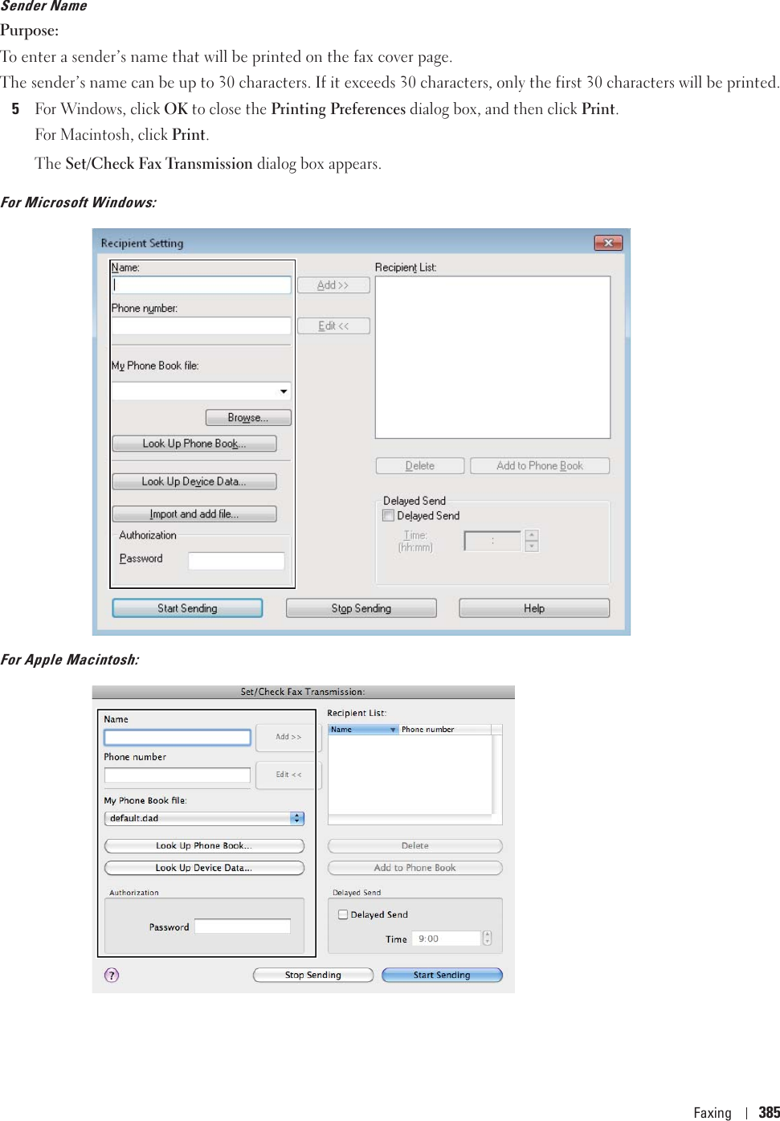This screenshot has height=1121, width=780.
Task: Click the Name field in Windows dialog
Action: tap(202, 284)
